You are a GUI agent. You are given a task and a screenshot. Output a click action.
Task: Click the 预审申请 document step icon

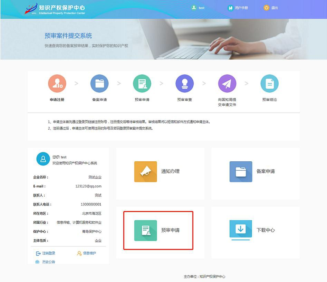point(142,83)
